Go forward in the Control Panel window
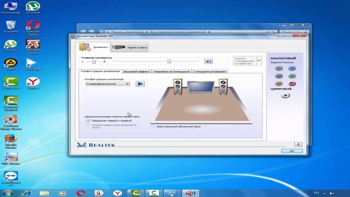 [x=91, y=32]
